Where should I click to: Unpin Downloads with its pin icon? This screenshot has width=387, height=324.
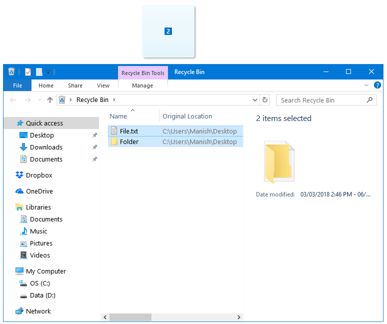(x=95, y=147)
